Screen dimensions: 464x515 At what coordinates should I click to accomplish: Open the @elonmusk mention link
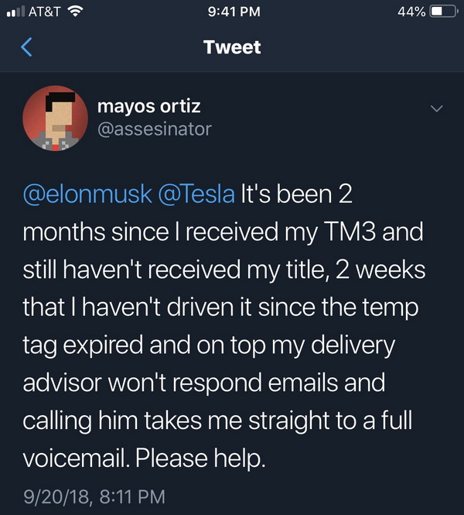(87, 194)
